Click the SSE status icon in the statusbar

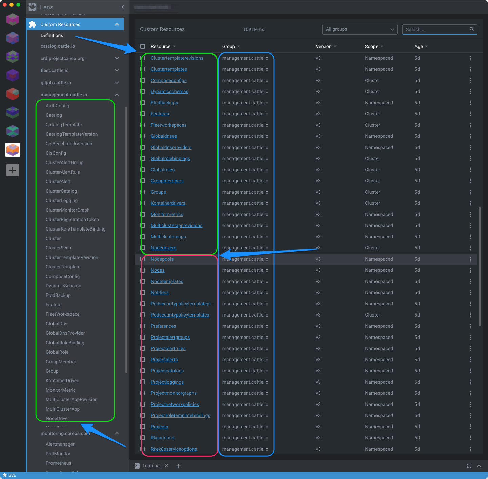[5, 475]
